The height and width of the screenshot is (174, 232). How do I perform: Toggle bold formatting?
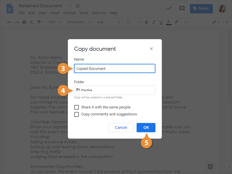[x=146, y=22]
